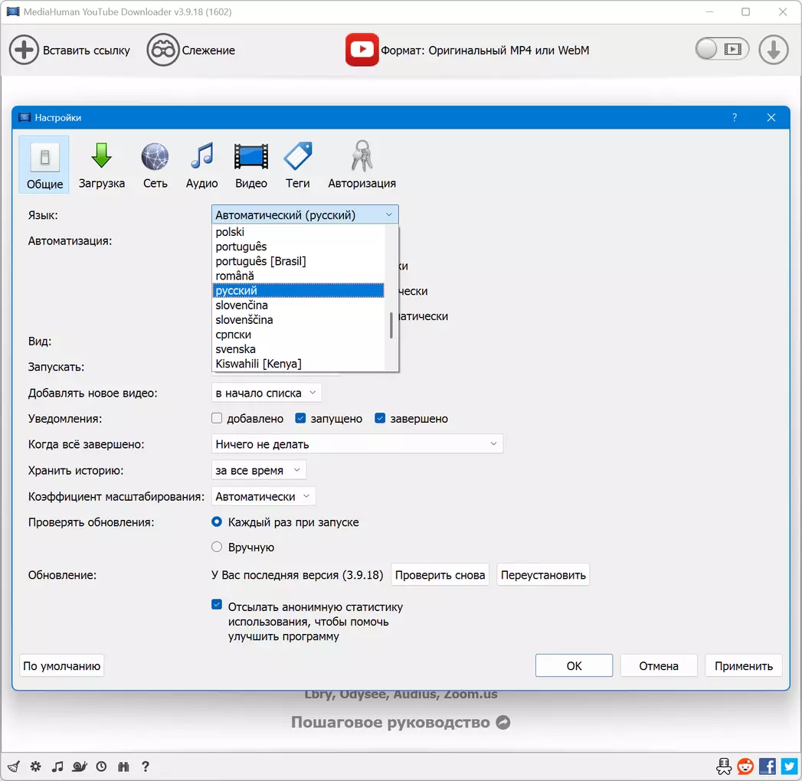Open the Сеть settings globe icon

pyautogui.click(x=155, y=157)
